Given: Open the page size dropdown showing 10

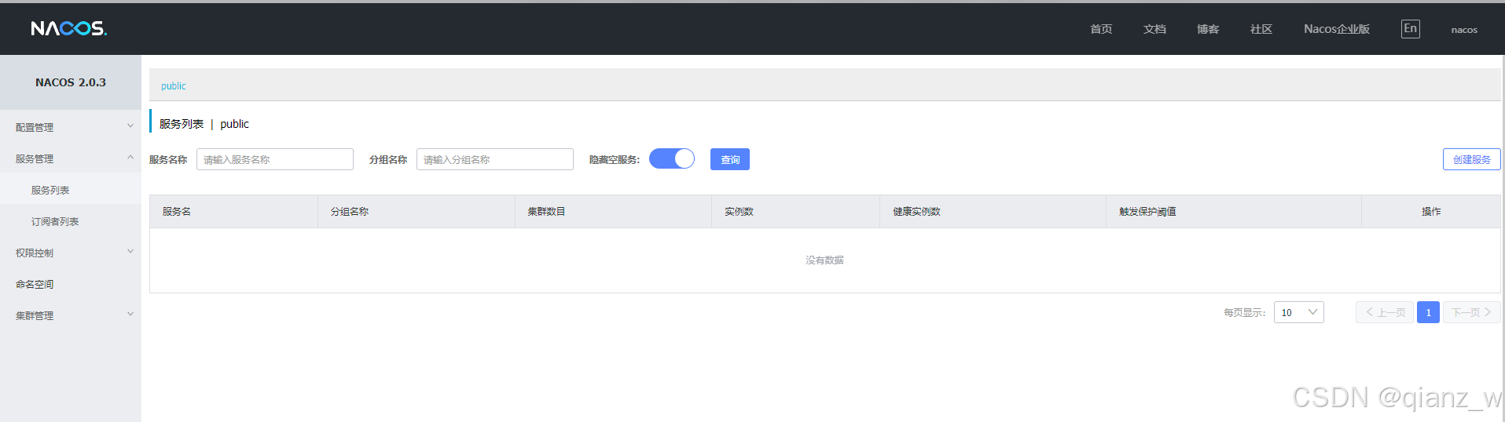Looking at the screenshot, I should (x=1298, y=312).
